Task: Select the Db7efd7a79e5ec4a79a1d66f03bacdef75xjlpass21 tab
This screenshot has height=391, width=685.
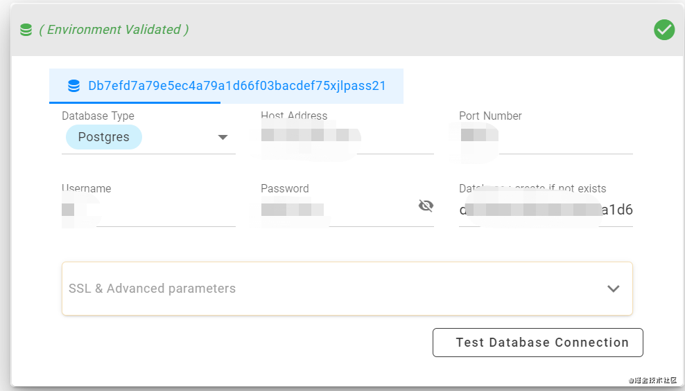Action: point(236,86)
